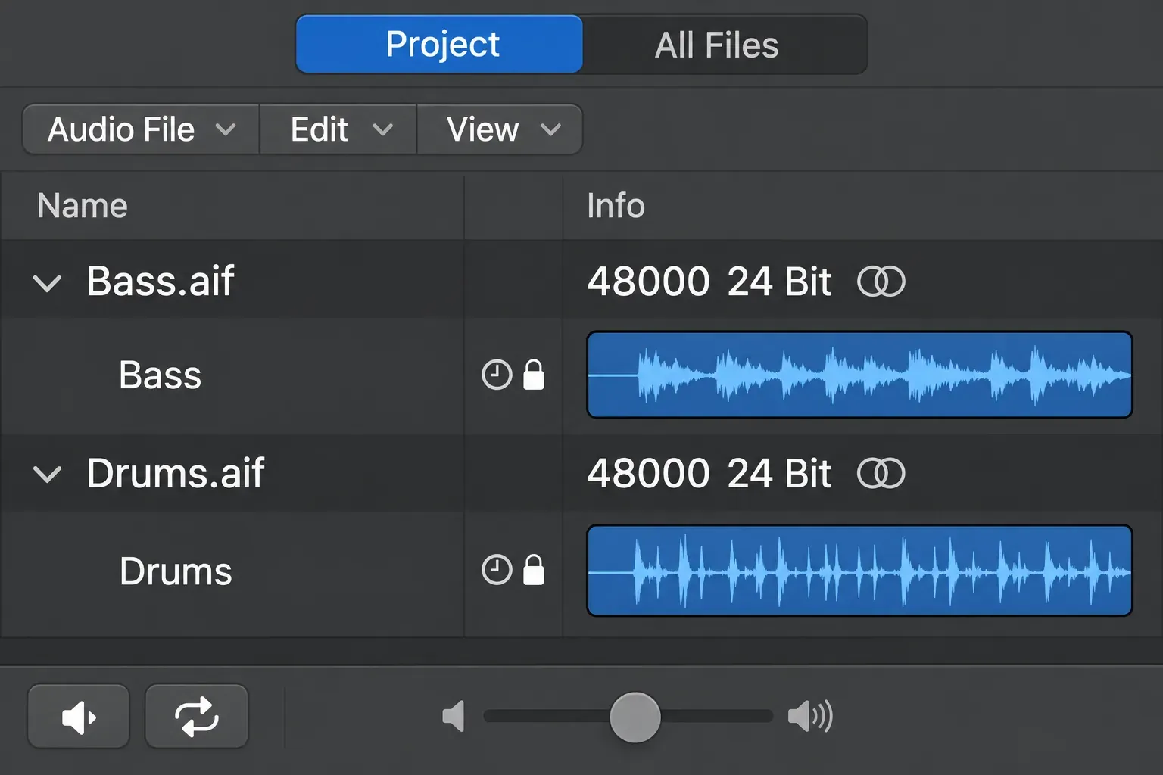Viewport: 1163px width, 775px height.
Task: Click the preview volume slider knob
Action: click(x=635, y=717)
